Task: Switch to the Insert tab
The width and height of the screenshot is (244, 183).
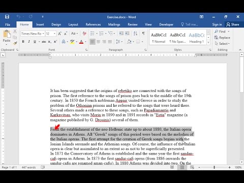Action: point(40,24)
